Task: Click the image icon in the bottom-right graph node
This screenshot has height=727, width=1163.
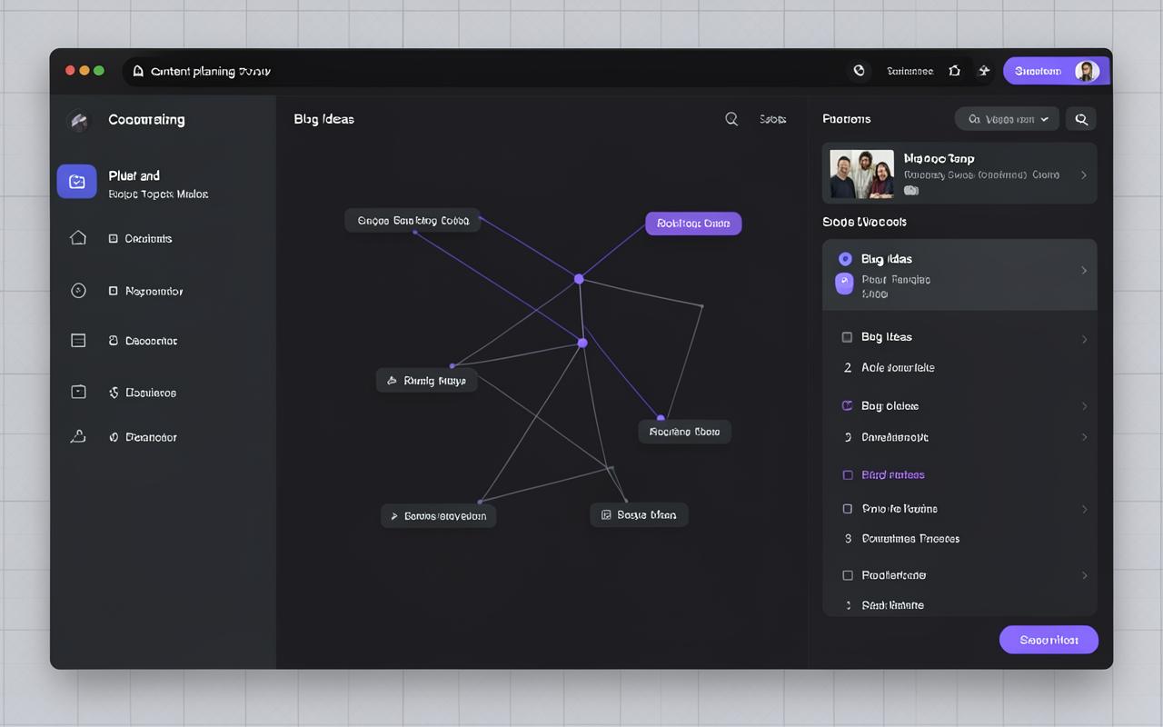Action: (606, 515)
